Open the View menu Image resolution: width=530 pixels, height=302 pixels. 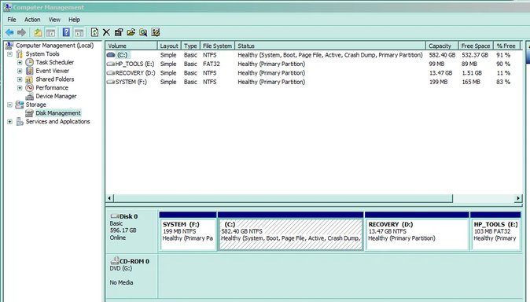(x=54, y=20)
